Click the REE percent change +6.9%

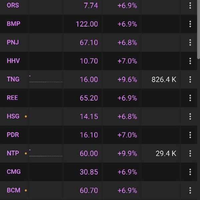(127, 98)
